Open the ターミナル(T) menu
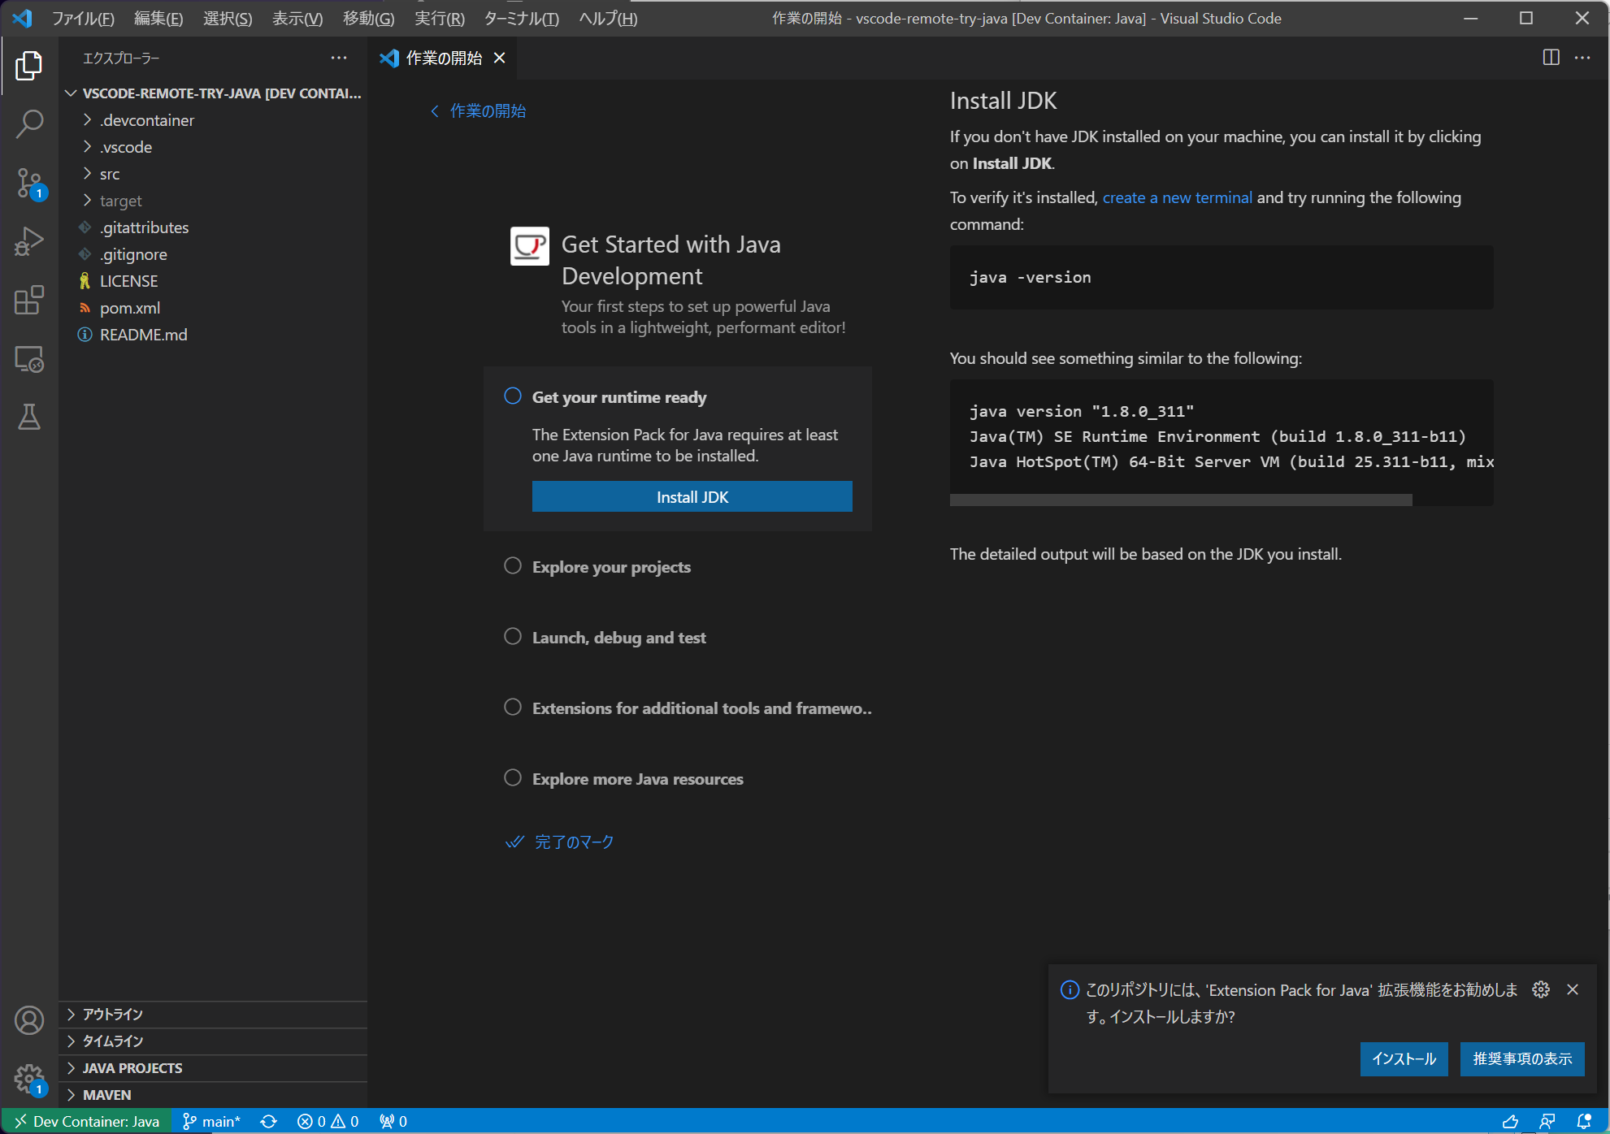 521,18
